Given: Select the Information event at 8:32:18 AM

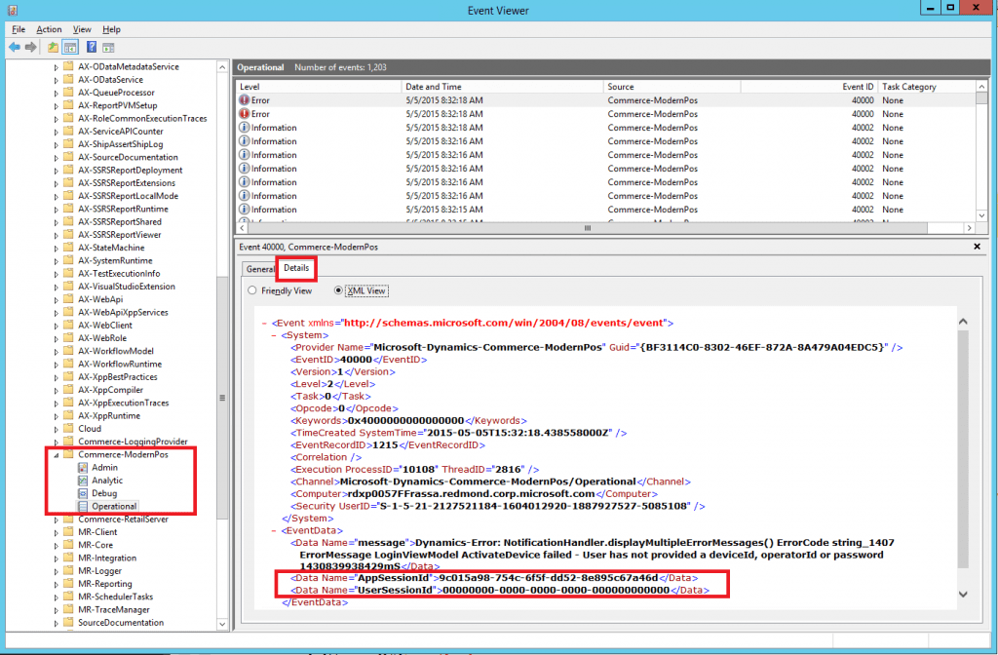Looking at the screenshot, I should pyautogui.click(x=604, y=128).
